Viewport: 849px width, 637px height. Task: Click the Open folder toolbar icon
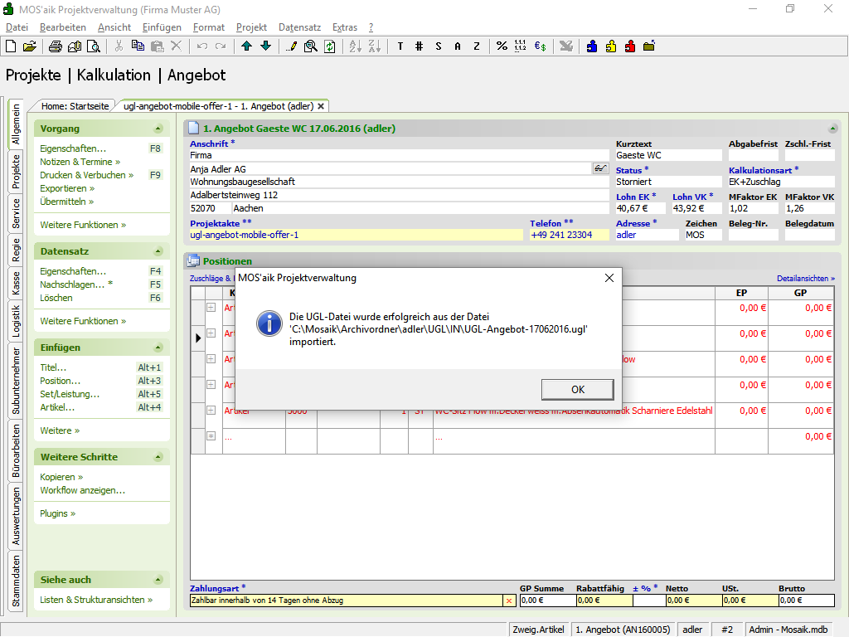click(x=30, y=46)
